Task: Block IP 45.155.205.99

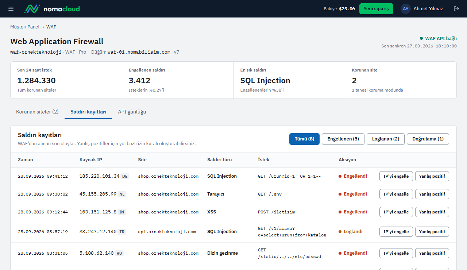Action: [x=396, y=194]
